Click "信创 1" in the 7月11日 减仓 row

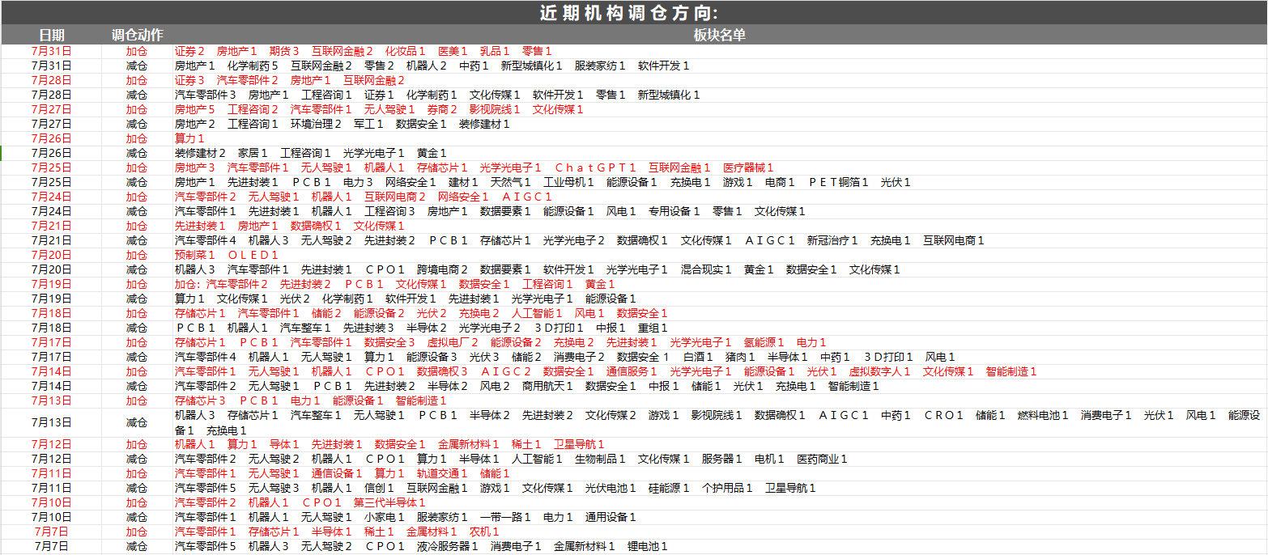[x=379, y=488]
